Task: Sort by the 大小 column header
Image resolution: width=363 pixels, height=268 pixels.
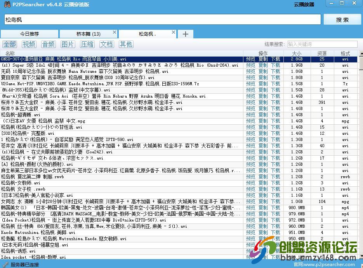Action: tap(297, 53)
